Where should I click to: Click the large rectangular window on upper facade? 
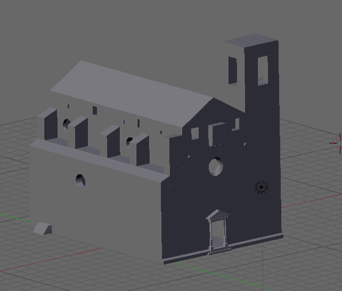pyautogui.click(x=217, y=134)
